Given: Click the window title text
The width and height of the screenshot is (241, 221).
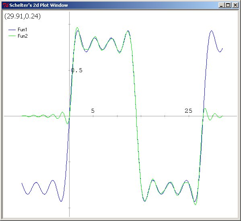Looking at the screenshot, I should point(39,5).
